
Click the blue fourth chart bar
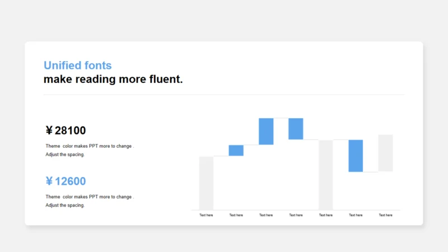[296, 129]
